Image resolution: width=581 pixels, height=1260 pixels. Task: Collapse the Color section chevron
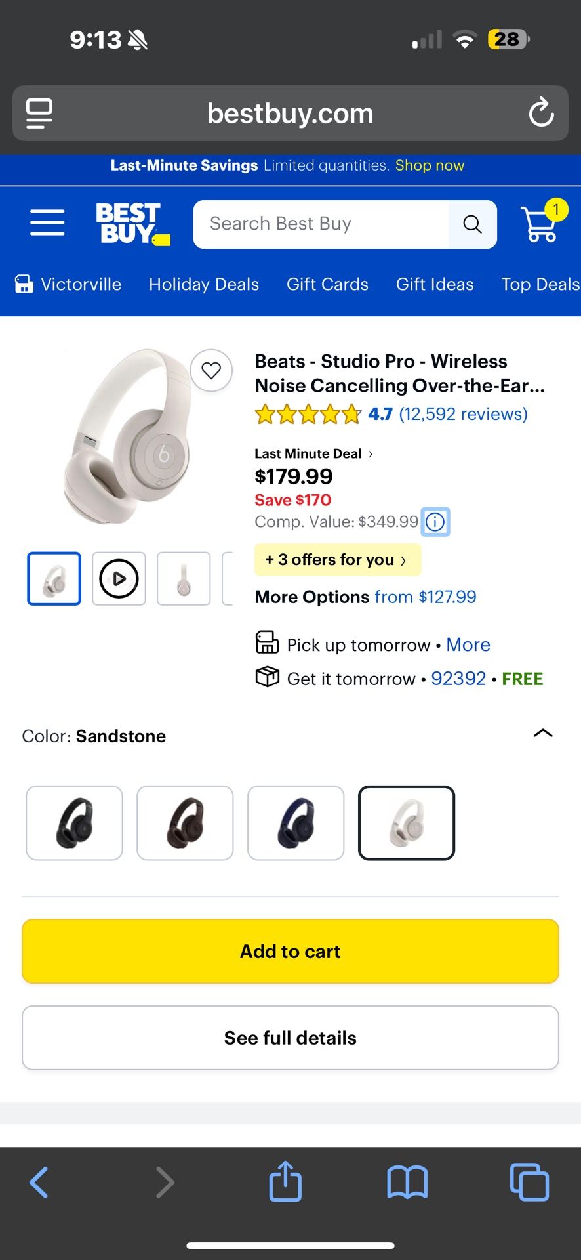coord(543,734)
